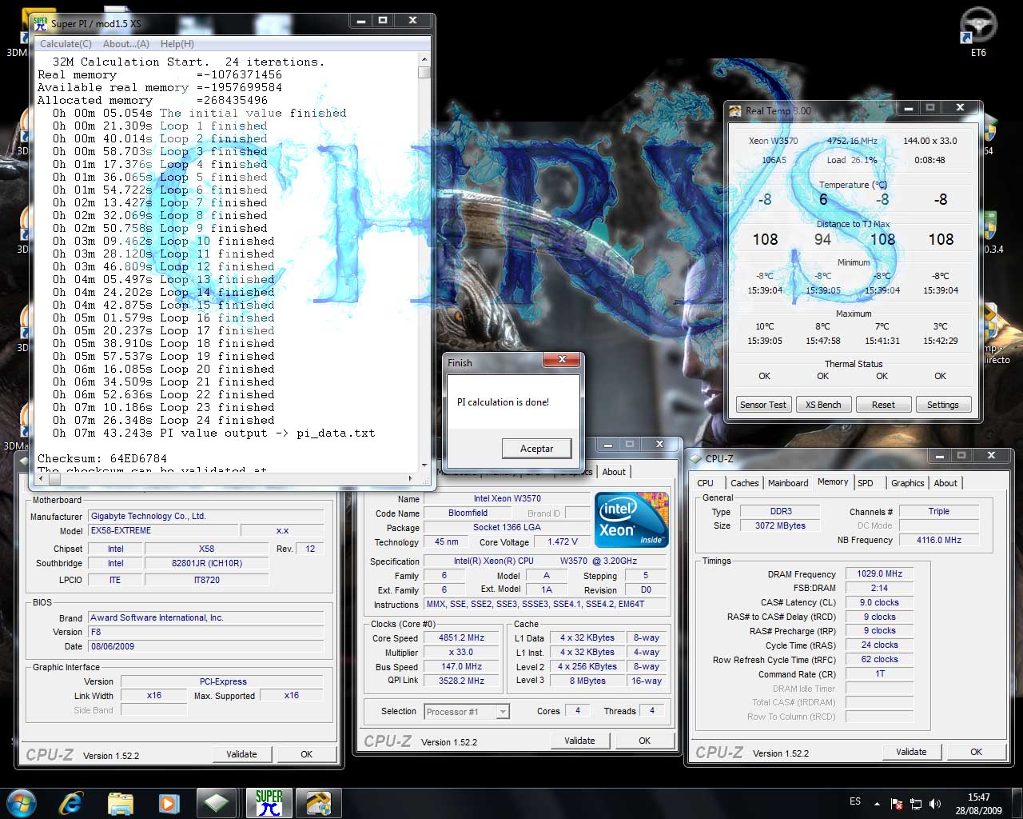The image size is (1023, 819).
Task: Click Aceptar in Finish dialog
Action: pos(537,449)
